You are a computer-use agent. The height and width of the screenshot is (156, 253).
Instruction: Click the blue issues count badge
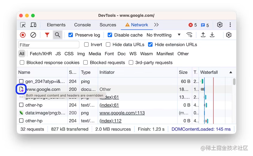coord(205,25)
